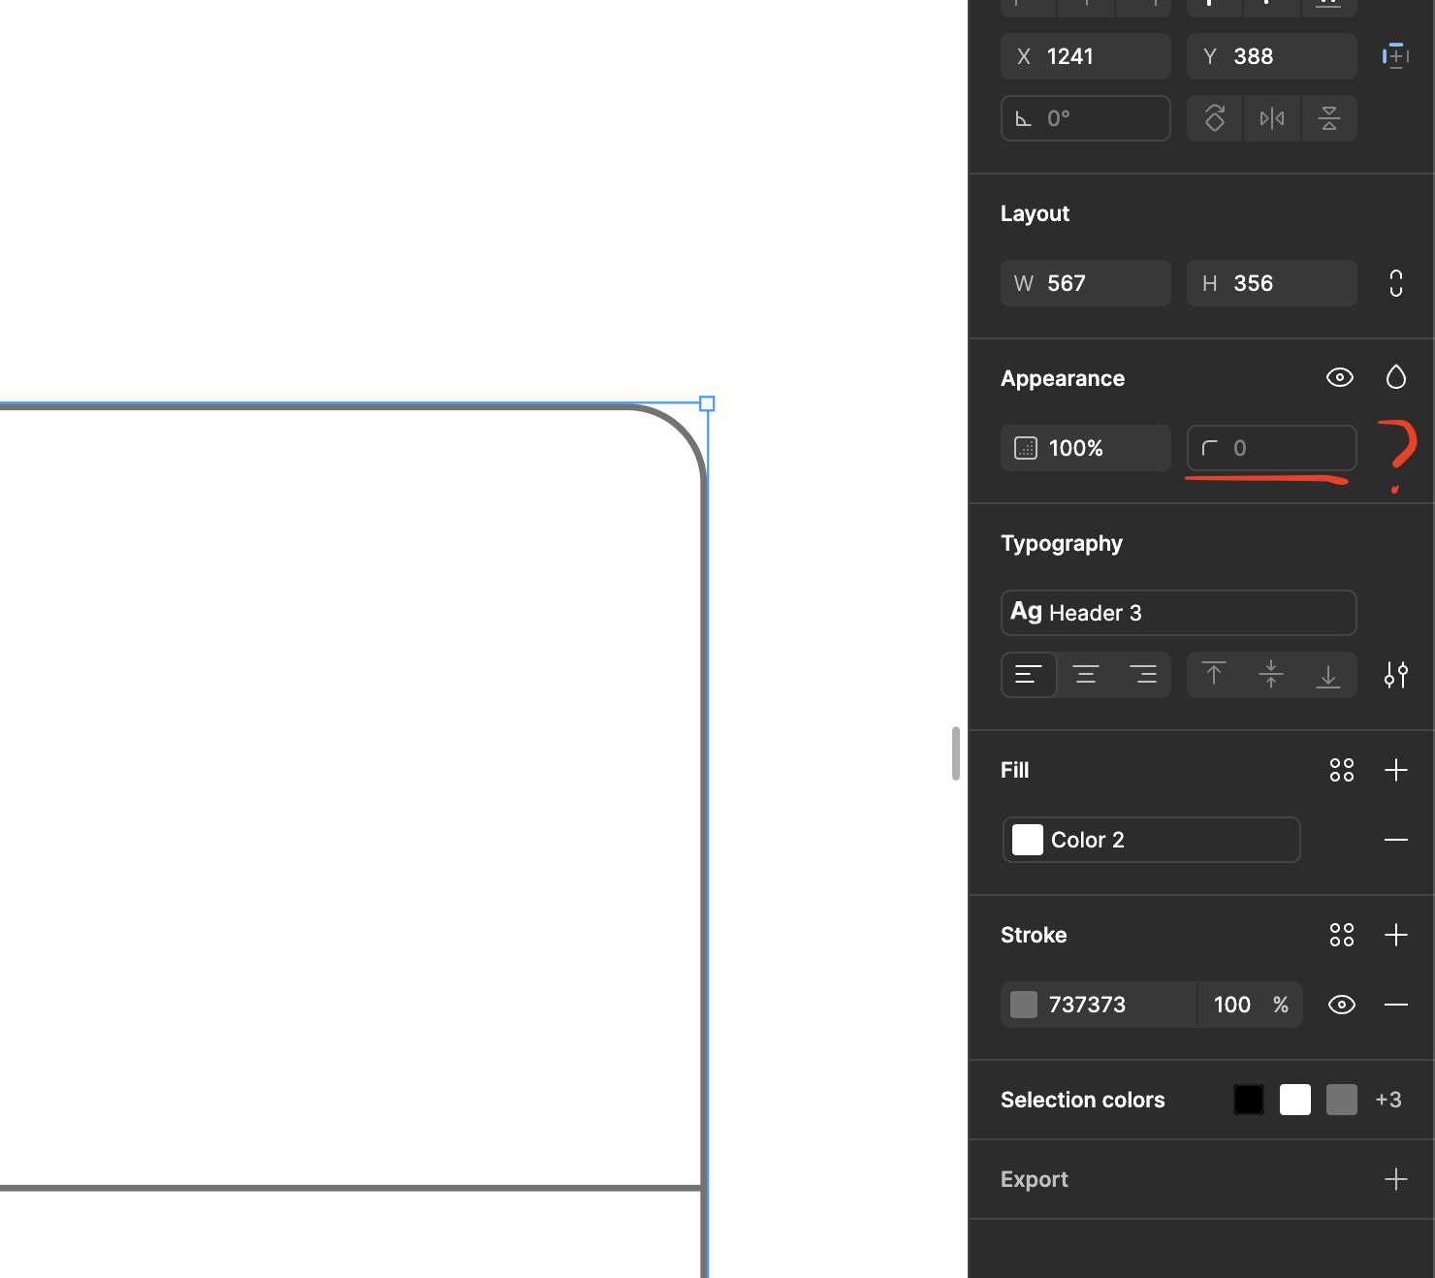1435x1278 pixels.
Task: Flip the selection vertically
Action: [1329, 118]
